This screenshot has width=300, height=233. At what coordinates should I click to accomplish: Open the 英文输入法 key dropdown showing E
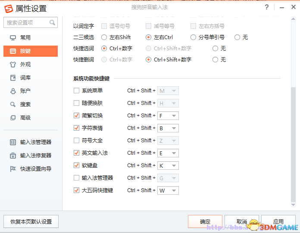click(x=168, y=153)
